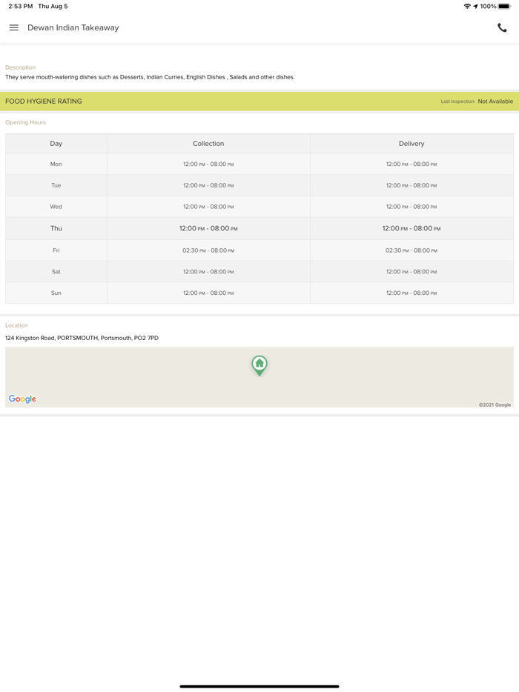Tap Thursday's collection hours

coord(208,228)
